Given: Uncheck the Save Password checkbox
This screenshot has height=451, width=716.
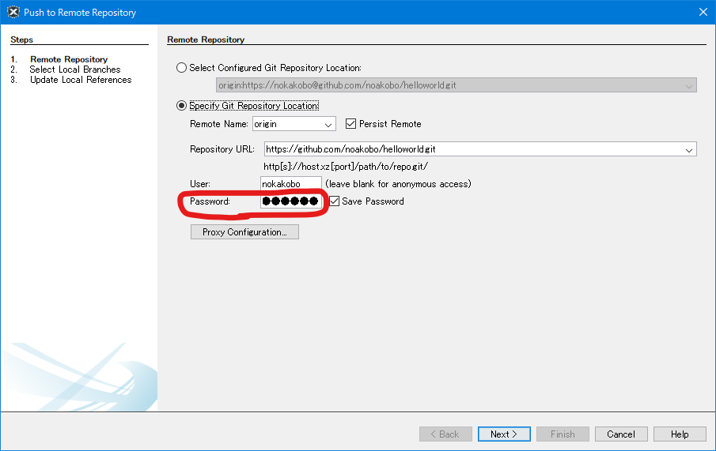Looking at the screenshot, I should (x=334, y=201).
